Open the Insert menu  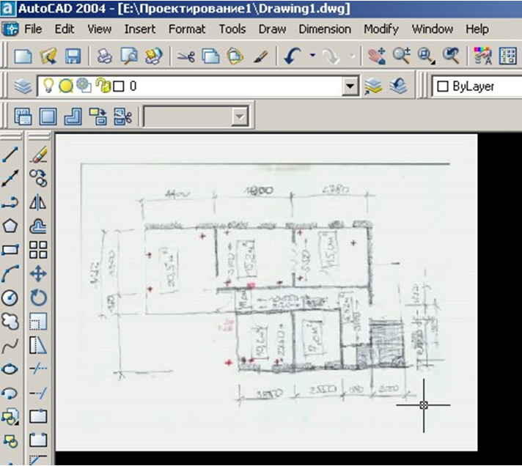[140, 29]
